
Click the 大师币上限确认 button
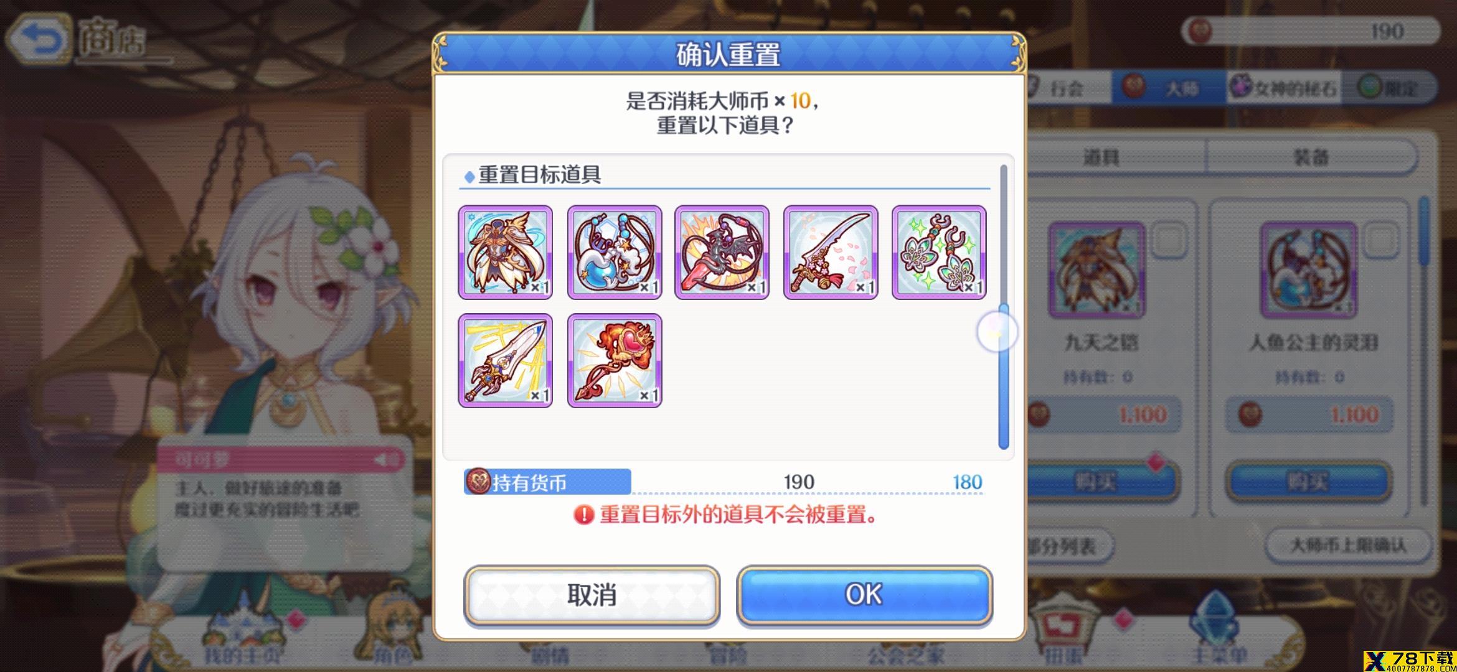click(x=1349, y=546)
